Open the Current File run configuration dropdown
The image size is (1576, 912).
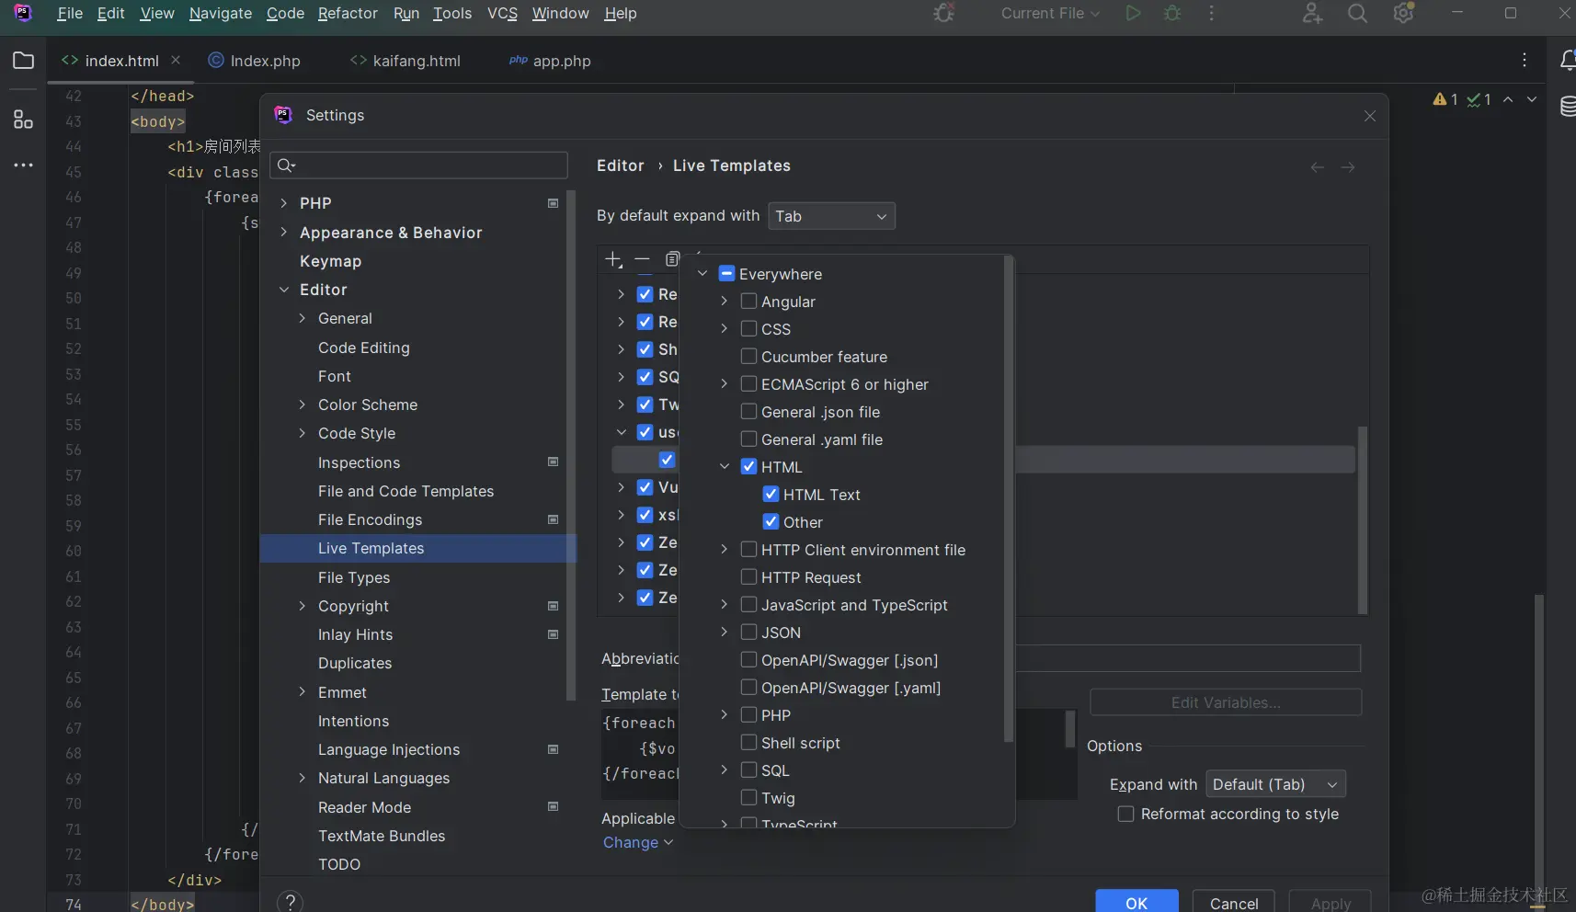tap(1050, 14)
